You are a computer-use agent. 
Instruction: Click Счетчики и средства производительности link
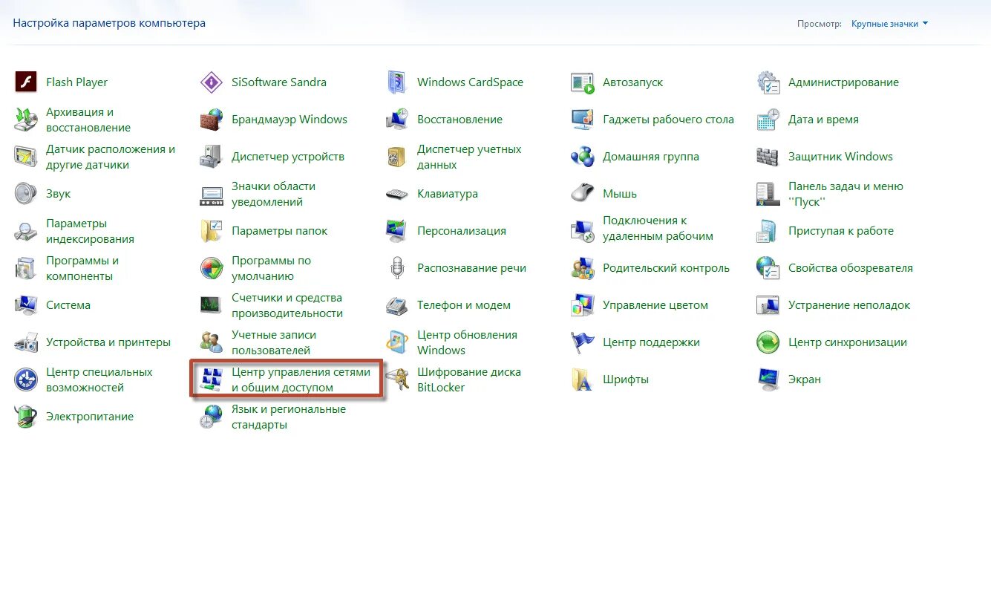click(287, 305)
